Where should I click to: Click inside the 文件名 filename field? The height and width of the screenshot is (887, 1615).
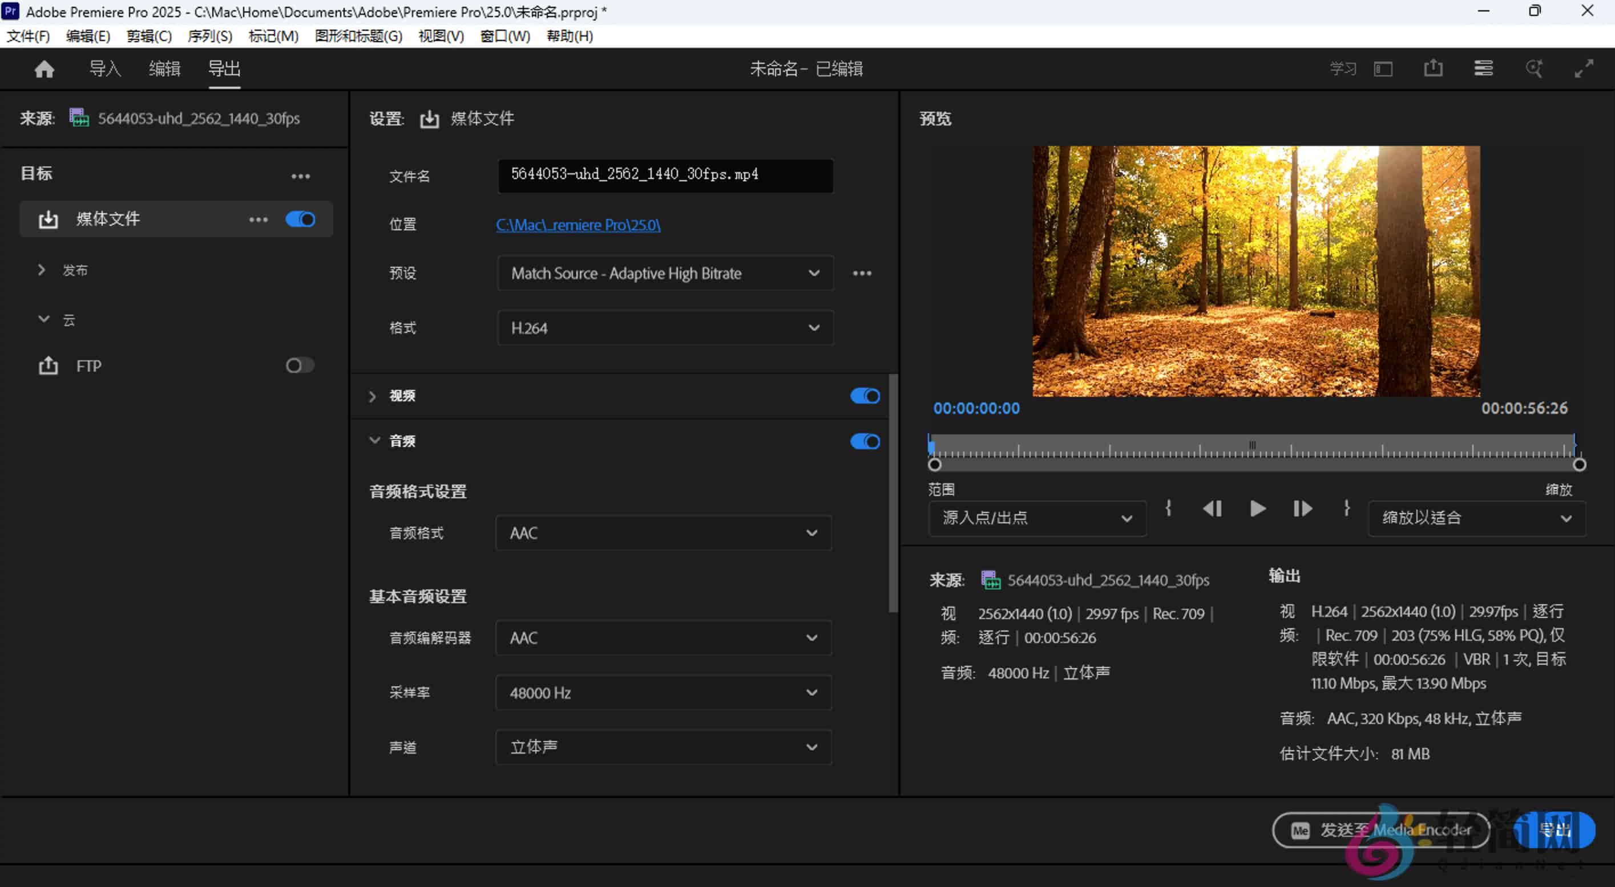(x=665, y=176)
